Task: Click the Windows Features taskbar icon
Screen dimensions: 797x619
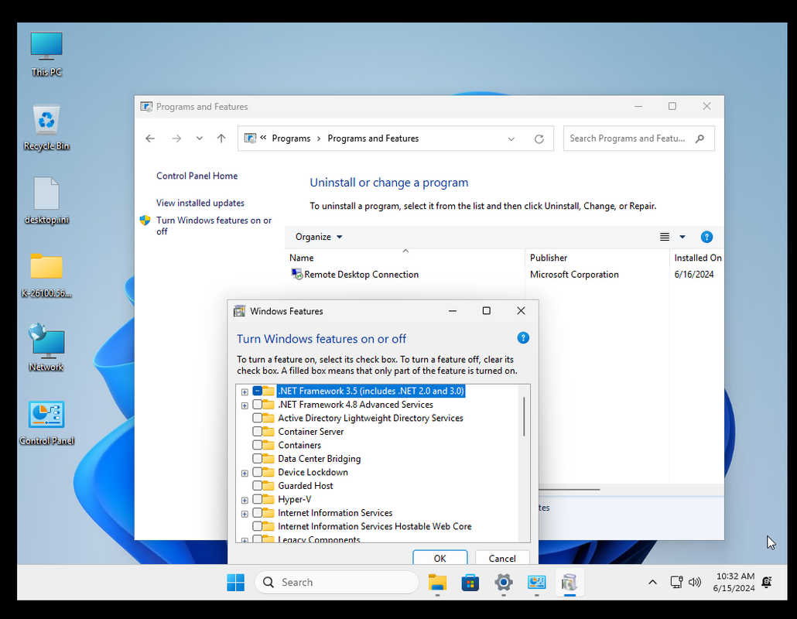Action: click(570, 583)
